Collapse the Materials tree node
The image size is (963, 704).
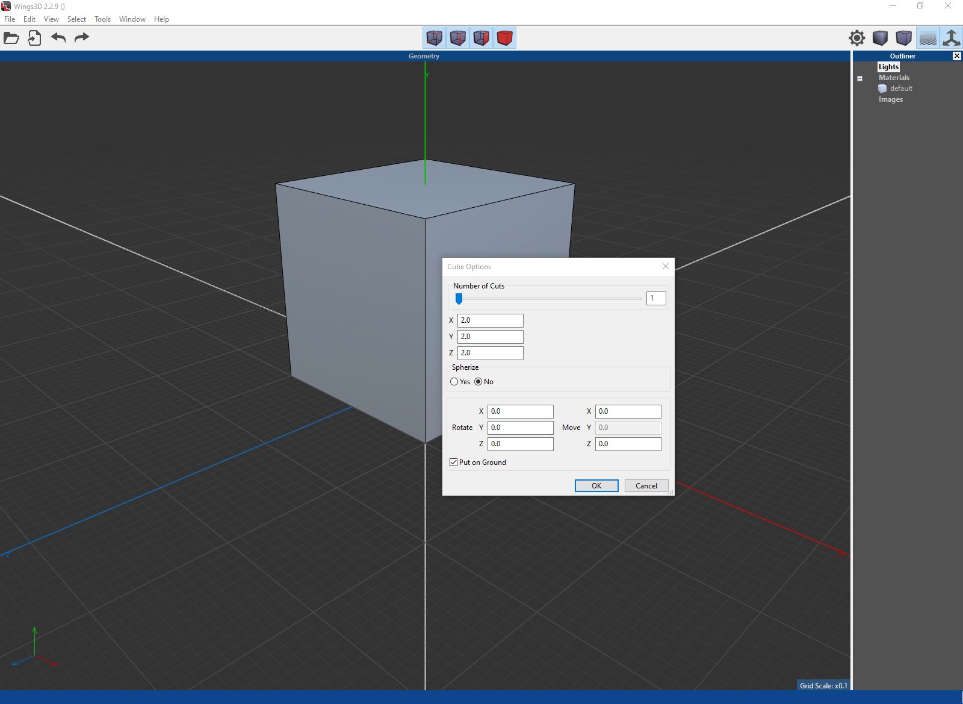click(859, 78)
